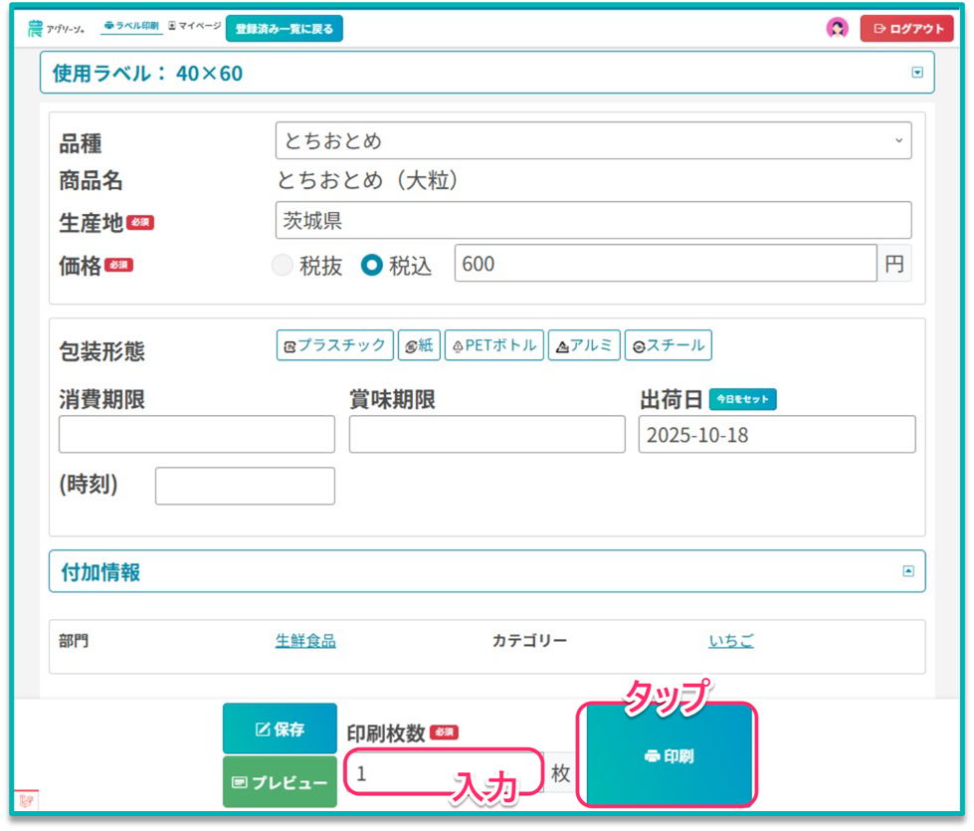The width and height of the screenshot is (974, 831).
Task: Open the 生鮮食品 department link
Action: coord(305,641)
